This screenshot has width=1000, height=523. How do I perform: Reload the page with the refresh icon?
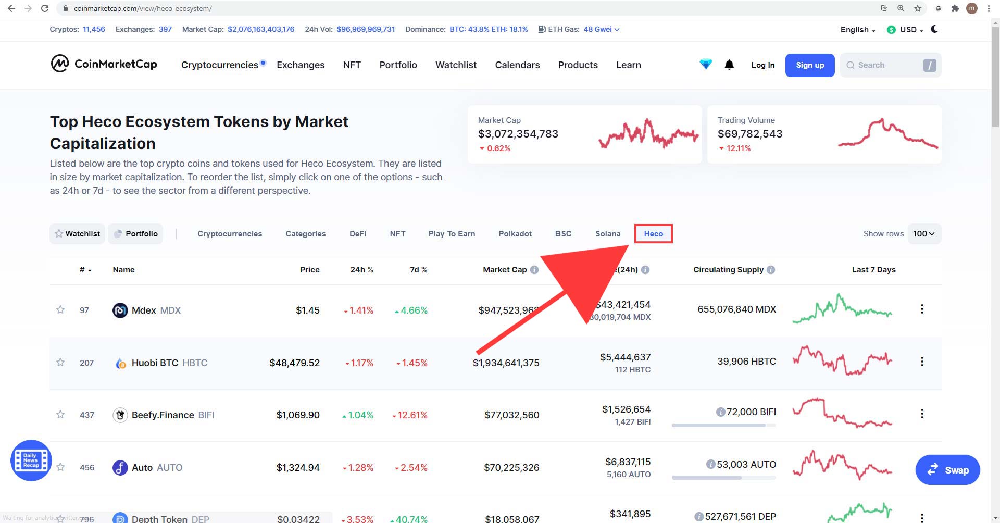pos(45,8)
